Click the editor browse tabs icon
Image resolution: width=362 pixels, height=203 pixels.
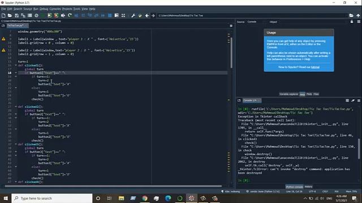point(3,25)
